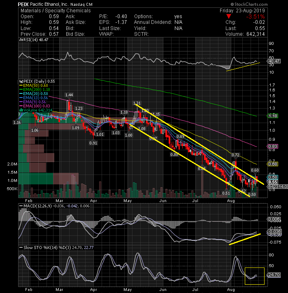Click the Options value yes

point(178,16)
